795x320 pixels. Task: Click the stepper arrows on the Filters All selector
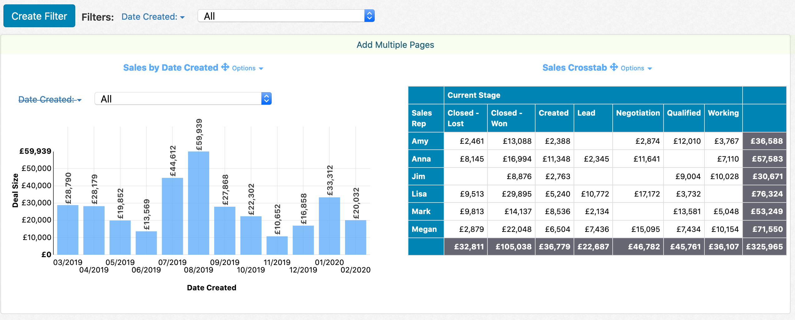[x=370, y=15]
